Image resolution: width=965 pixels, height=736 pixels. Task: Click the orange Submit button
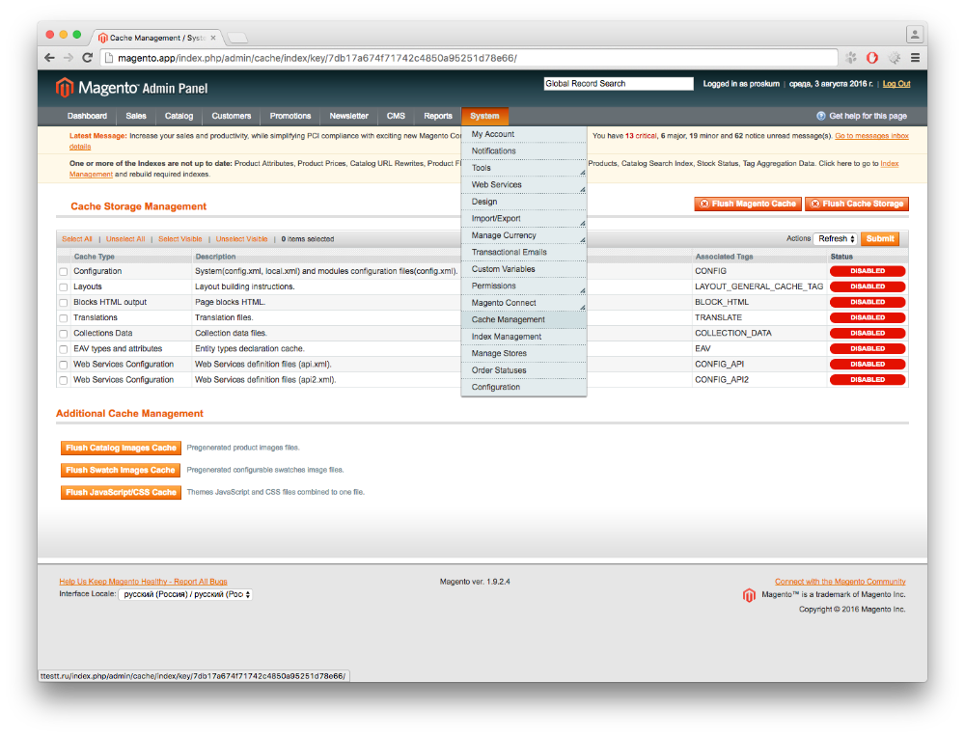880,239
